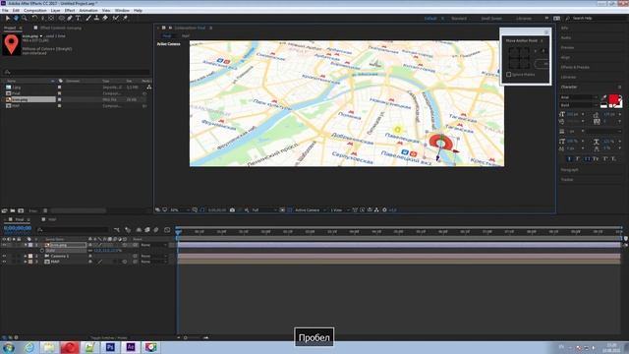Open the font family dropdown Arial

click(579, 97)
